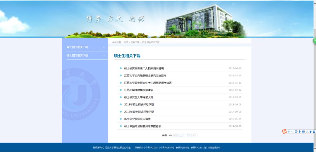Open Sogou soft keyboard icon

point(303,132)
